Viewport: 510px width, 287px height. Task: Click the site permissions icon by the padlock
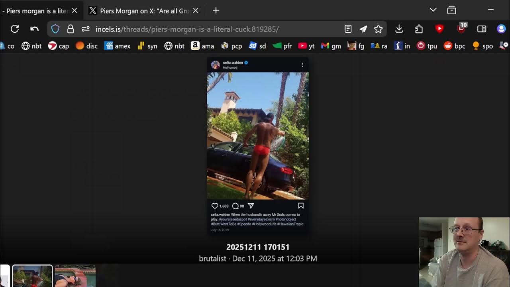coord(85,29)
